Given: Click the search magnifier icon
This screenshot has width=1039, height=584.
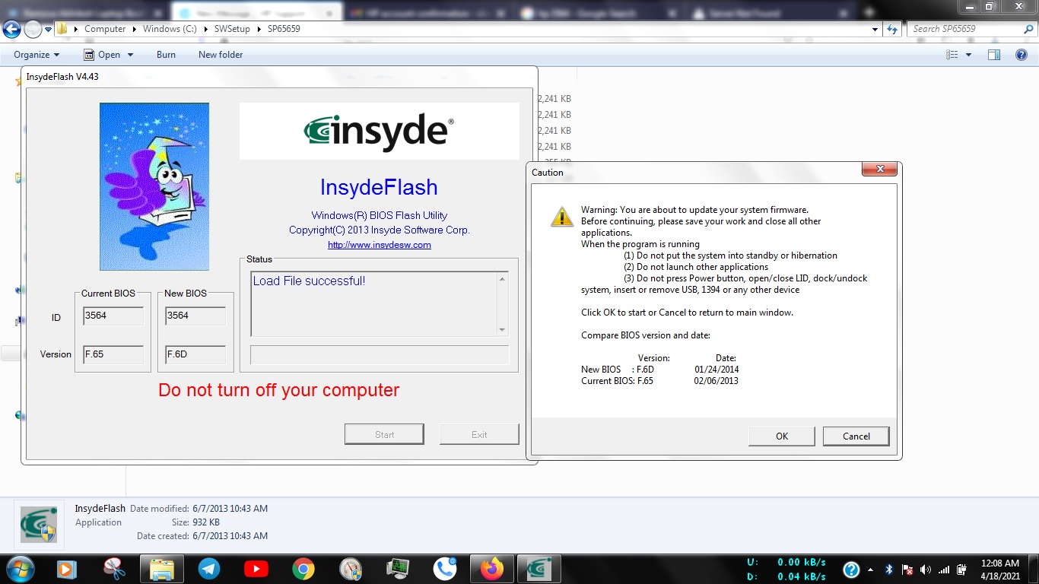Looking at the screenshot, I should [1029, 29].
